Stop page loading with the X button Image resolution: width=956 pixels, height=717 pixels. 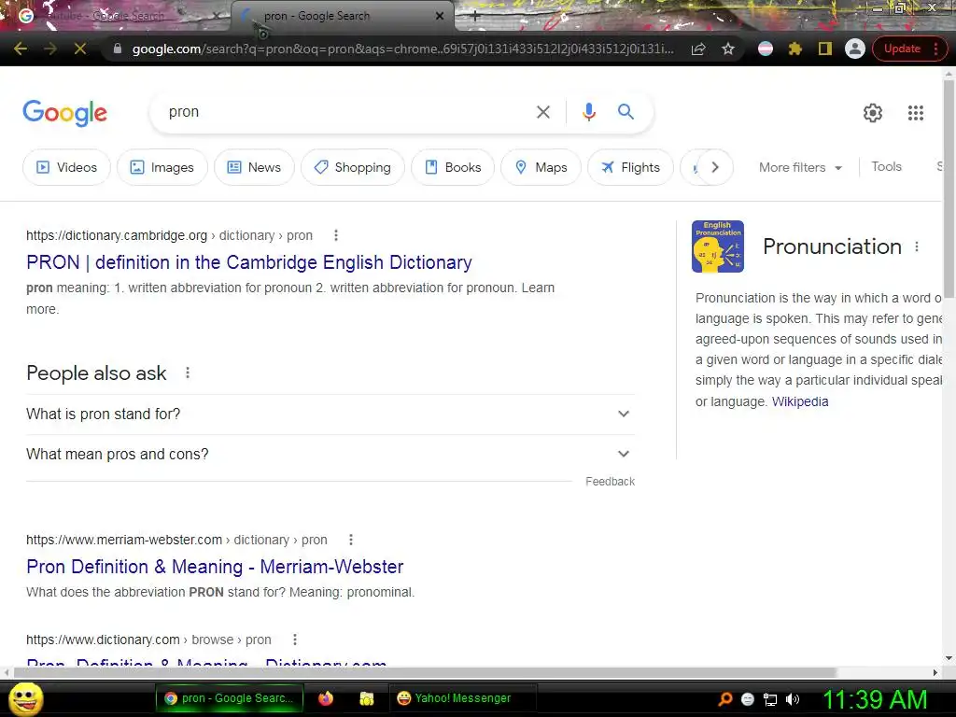tap(80, 49)
